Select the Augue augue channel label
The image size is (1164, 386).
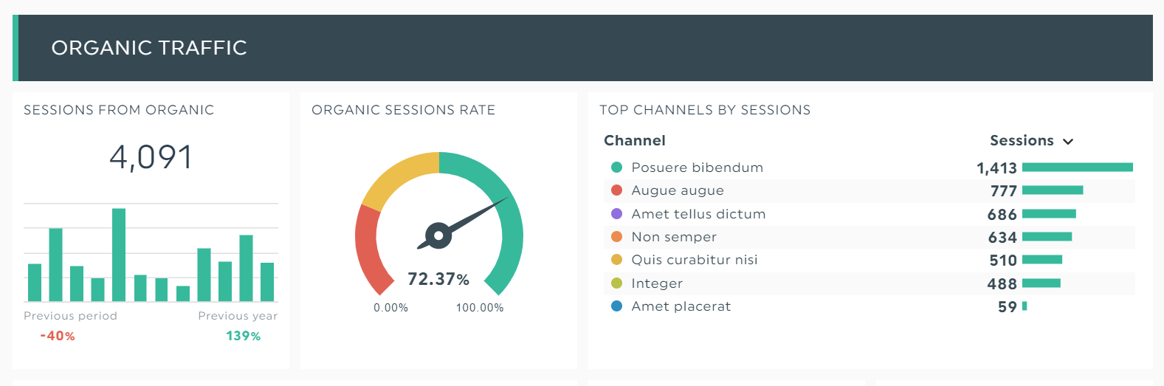coord(678,190)
